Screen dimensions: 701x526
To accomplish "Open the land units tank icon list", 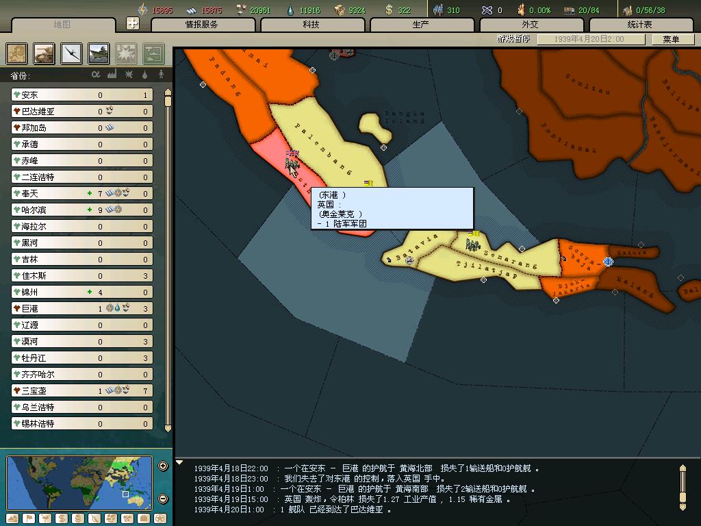I will 44,53.
